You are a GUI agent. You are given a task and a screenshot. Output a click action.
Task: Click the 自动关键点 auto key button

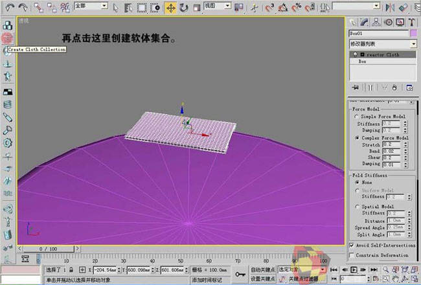[262, 269]
